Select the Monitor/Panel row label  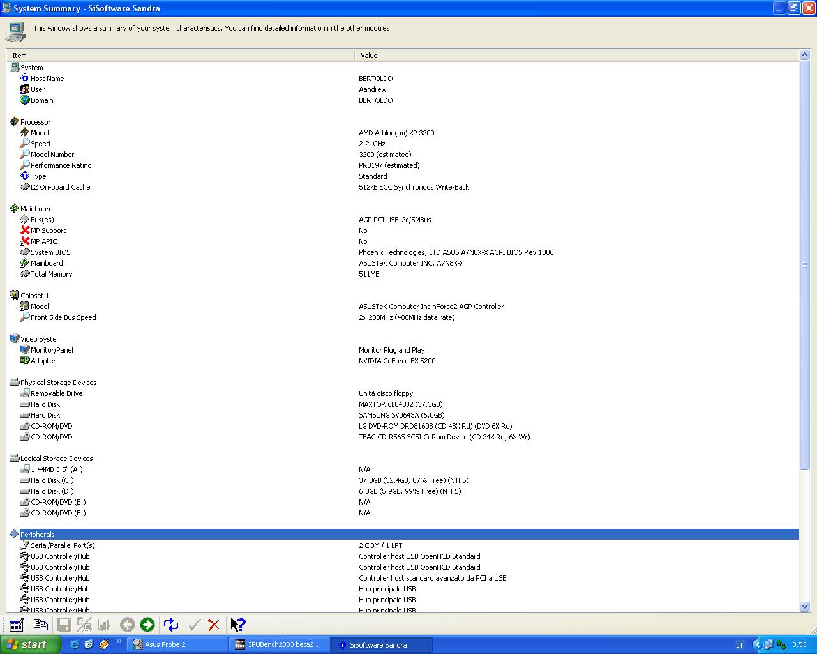tap(52, 350)
